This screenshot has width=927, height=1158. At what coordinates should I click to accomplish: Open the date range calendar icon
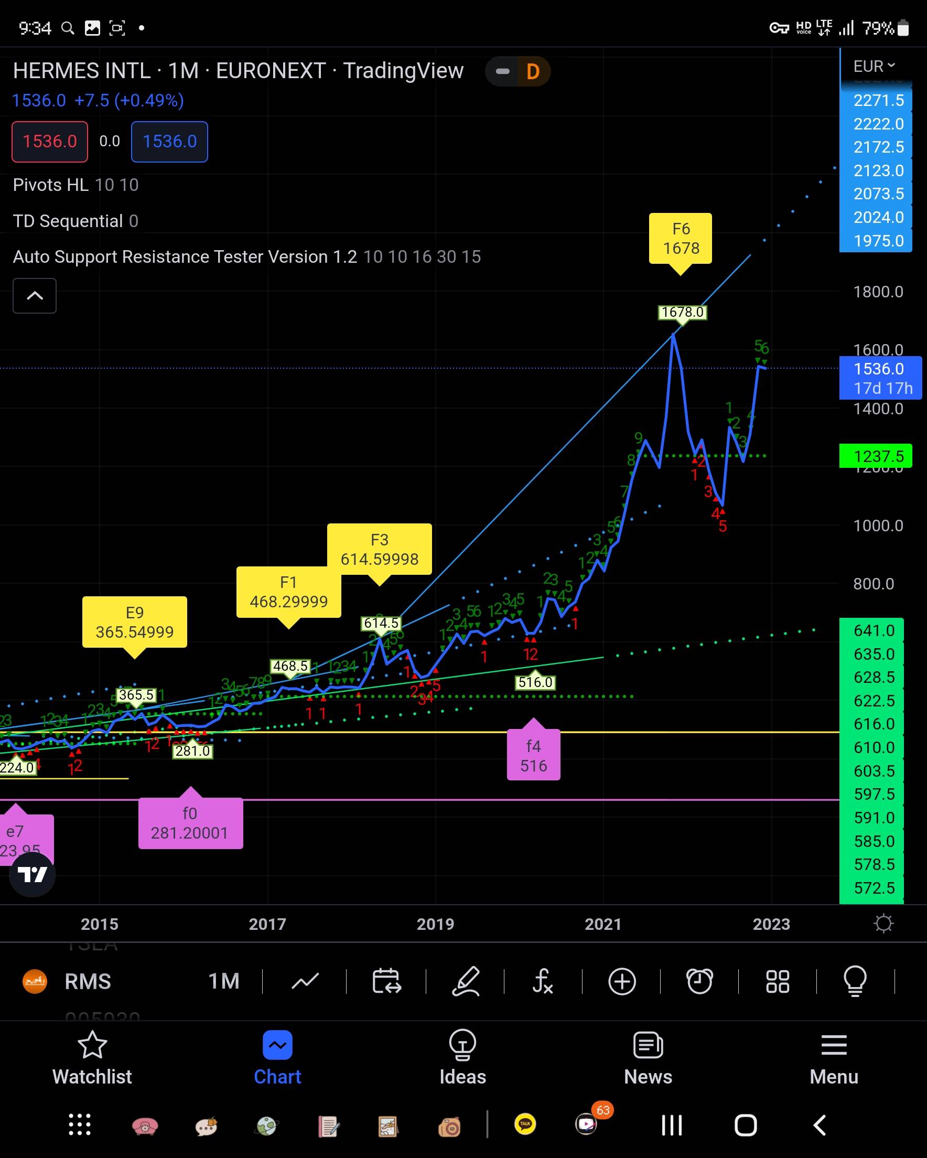[386, 981]
